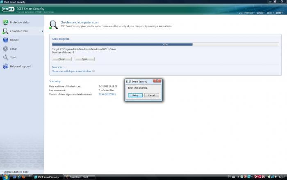Viewport: 287px width, 180px height.
Task: Switch to ESET Smart Security taskbar button
Action: pyautogui.click(x=48, y=177)
